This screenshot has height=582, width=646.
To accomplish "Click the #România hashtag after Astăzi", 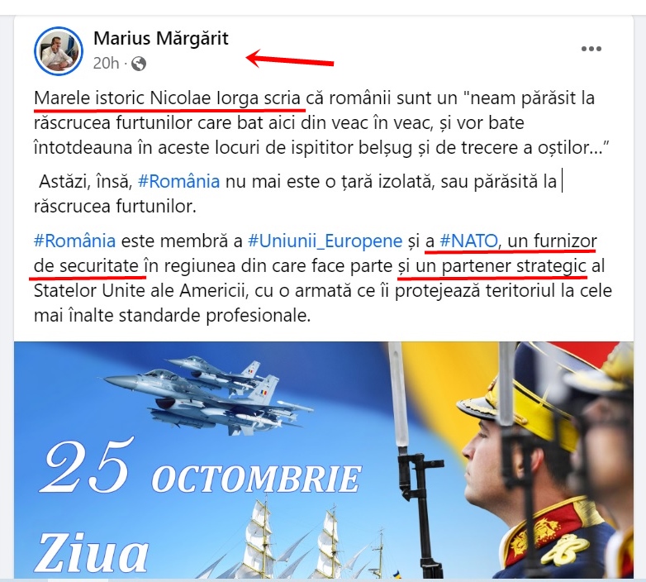I will 178,181.
